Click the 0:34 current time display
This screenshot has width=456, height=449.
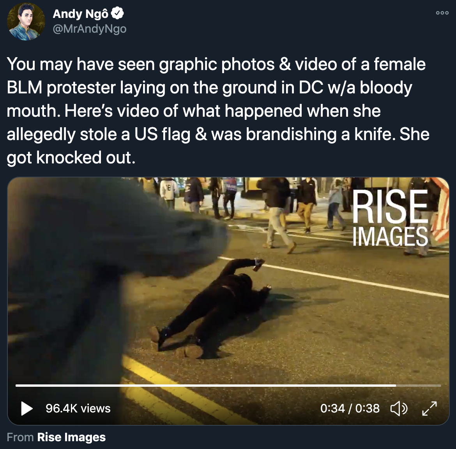tap(332, 409)
